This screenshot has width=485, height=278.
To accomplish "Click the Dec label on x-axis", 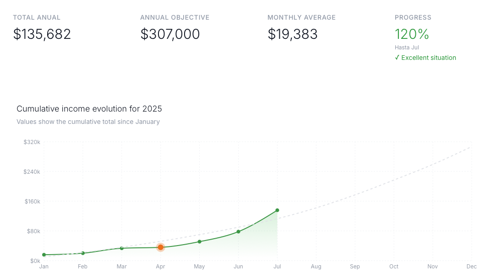I will click(471, 266).
